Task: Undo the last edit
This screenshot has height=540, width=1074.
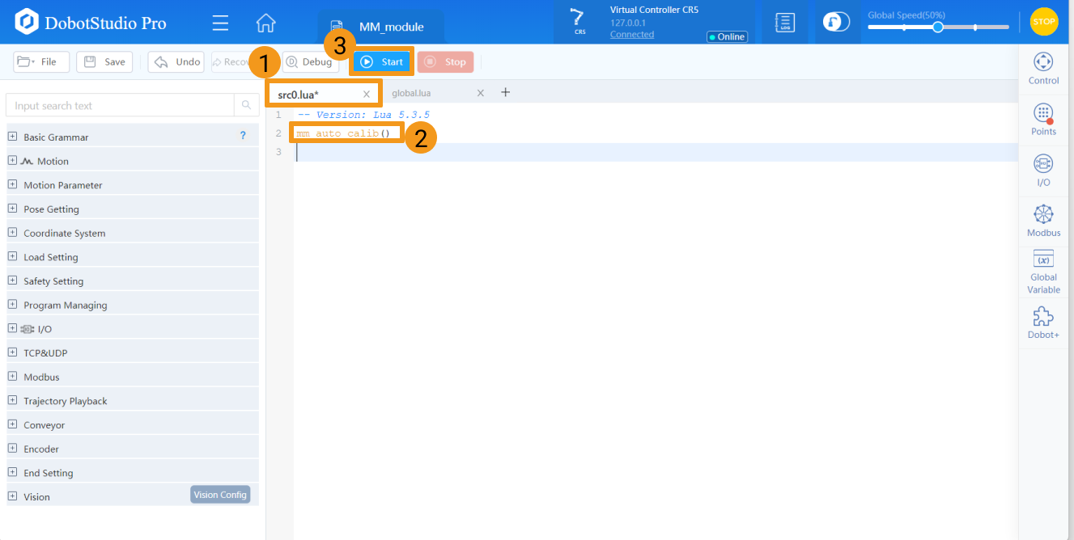Action: click(x=176, y=61)
